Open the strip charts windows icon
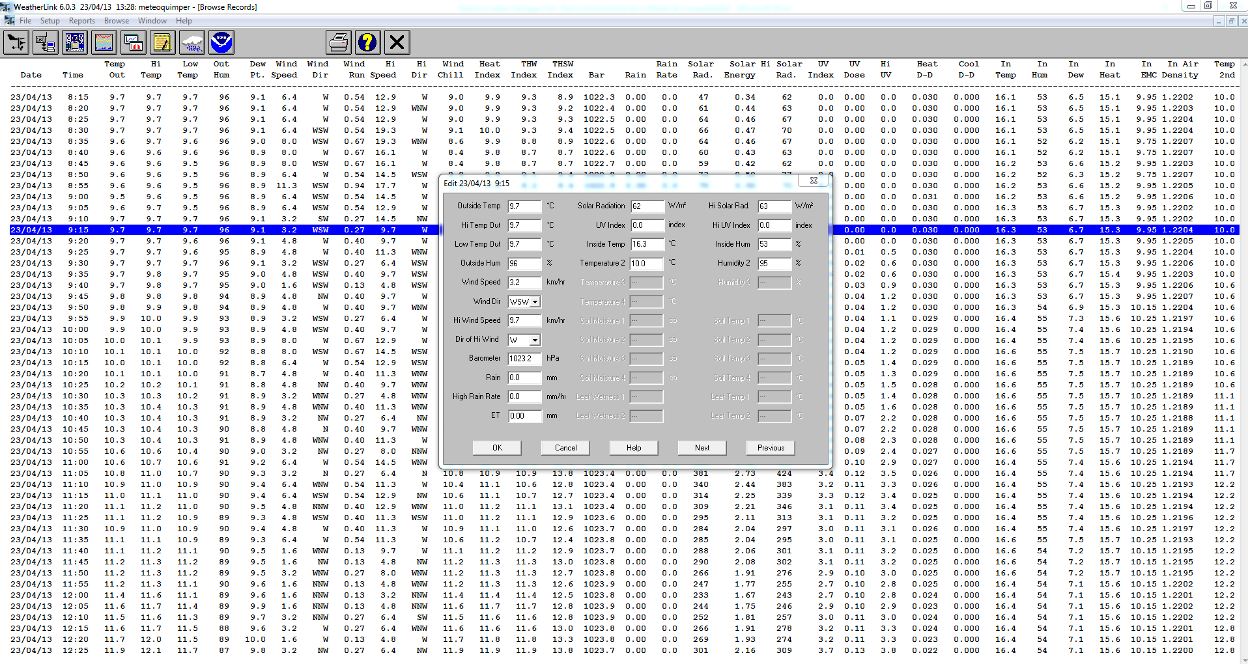This screenshot has height=664, width=1248. (x=134, y=42)
